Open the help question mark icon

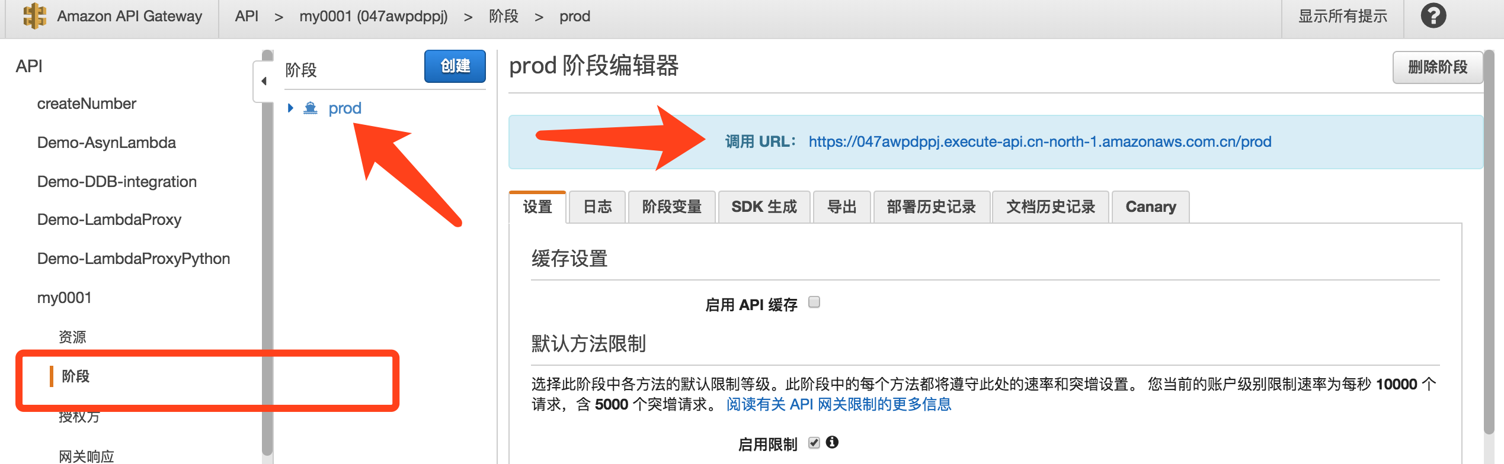[1433, 16]
